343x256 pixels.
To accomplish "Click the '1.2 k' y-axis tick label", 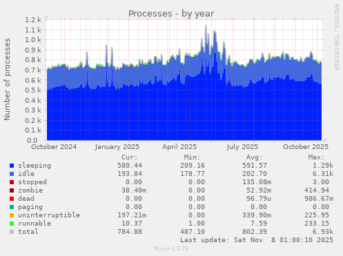I will point(33,20).
